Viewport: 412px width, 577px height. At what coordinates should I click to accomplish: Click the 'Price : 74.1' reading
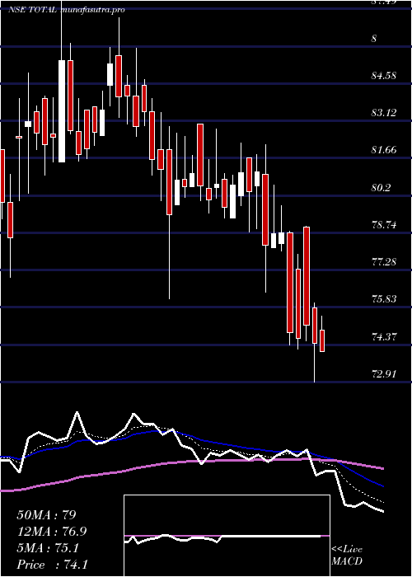[x=52, y=564]
